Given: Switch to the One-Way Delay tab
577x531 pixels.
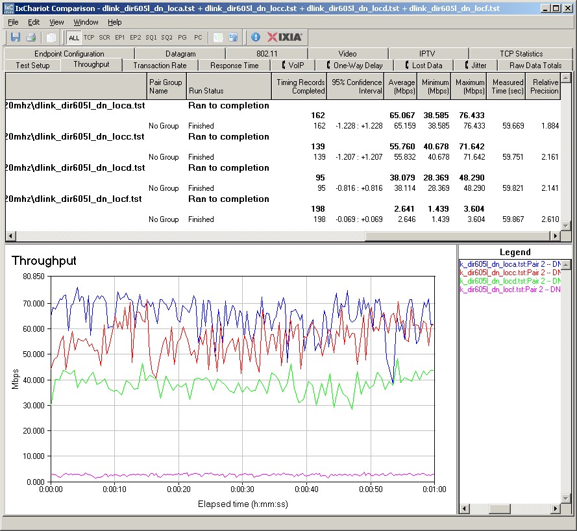Looking at the screenshot, I should [355, 66].
